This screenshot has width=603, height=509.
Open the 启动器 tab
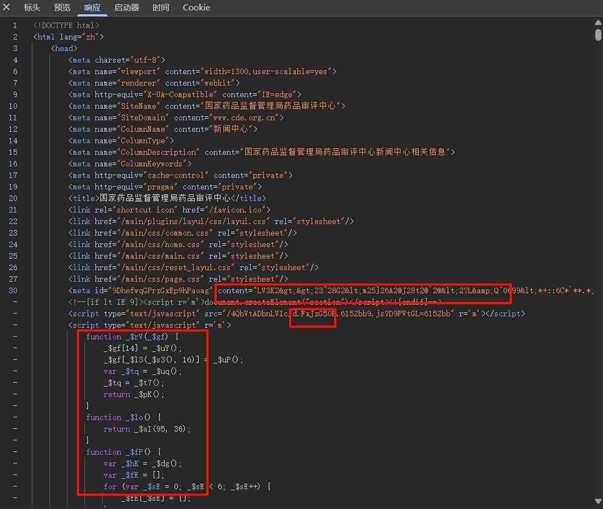point(127,8)
